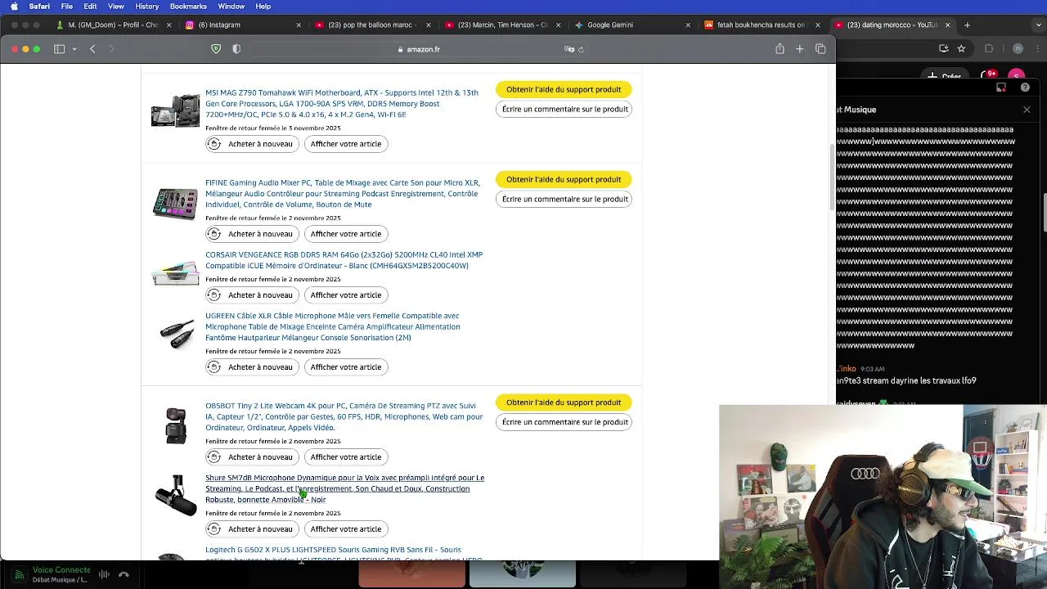Disconnect voice call hang-up icon

pos(124,574)
